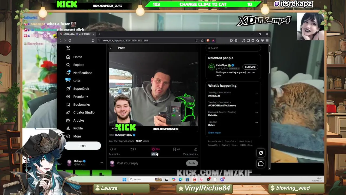Open options for Deloitte trend
346x195 pixels.
tap(257, 113)
